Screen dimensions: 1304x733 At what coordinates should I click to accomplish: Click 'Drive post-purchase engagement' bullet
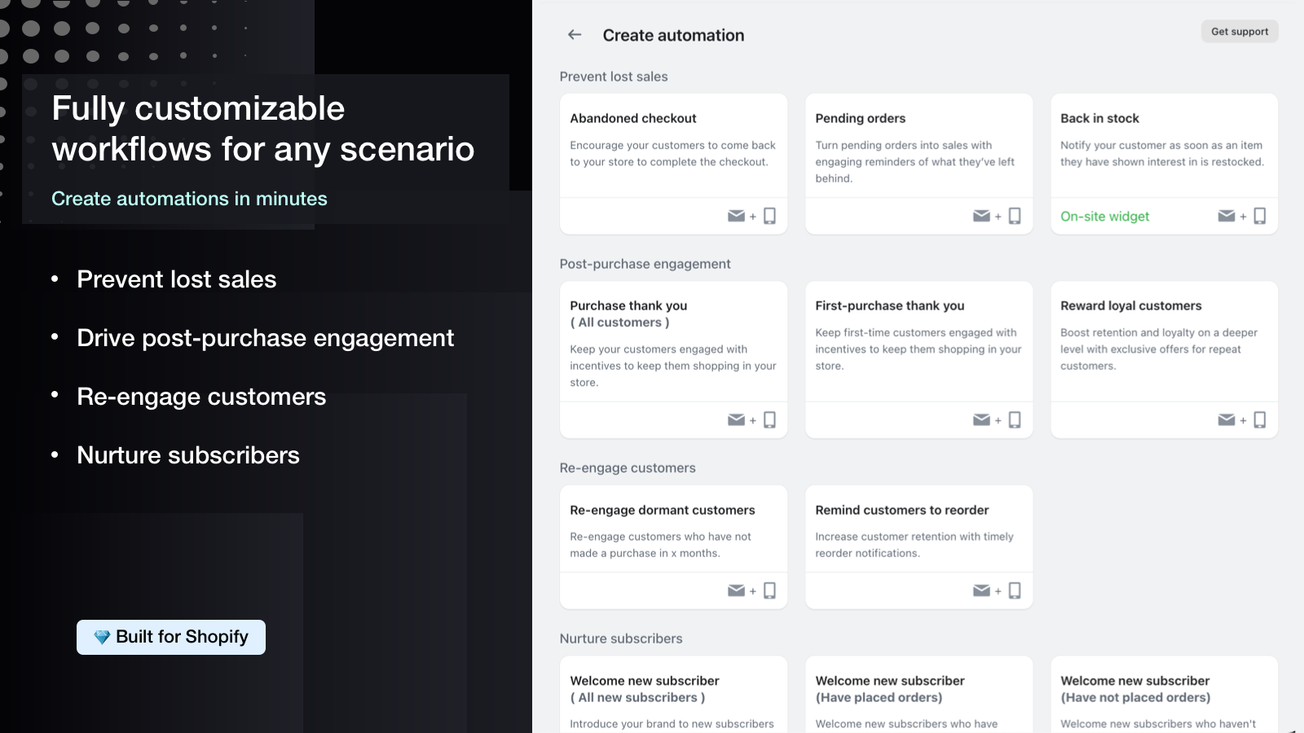click(265, 338)
